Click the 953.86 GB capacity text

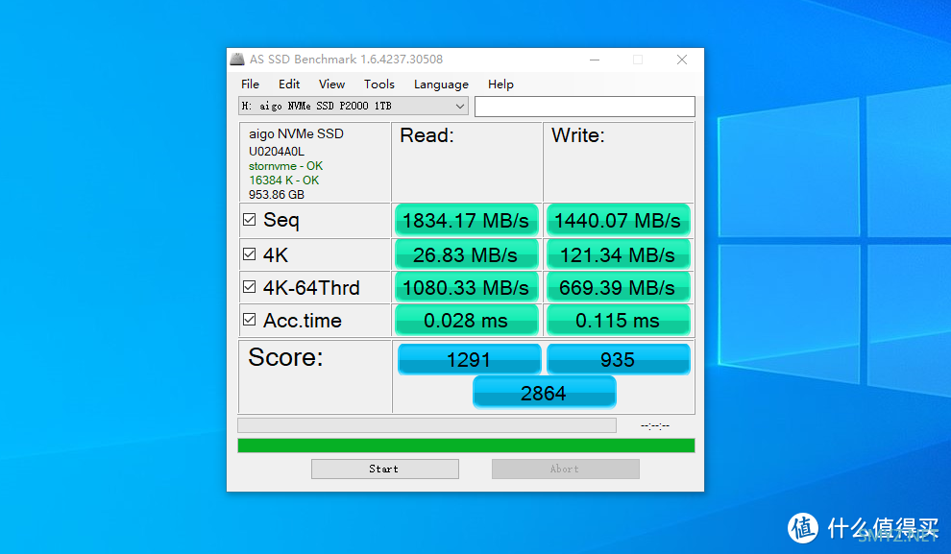coord(277,195)
